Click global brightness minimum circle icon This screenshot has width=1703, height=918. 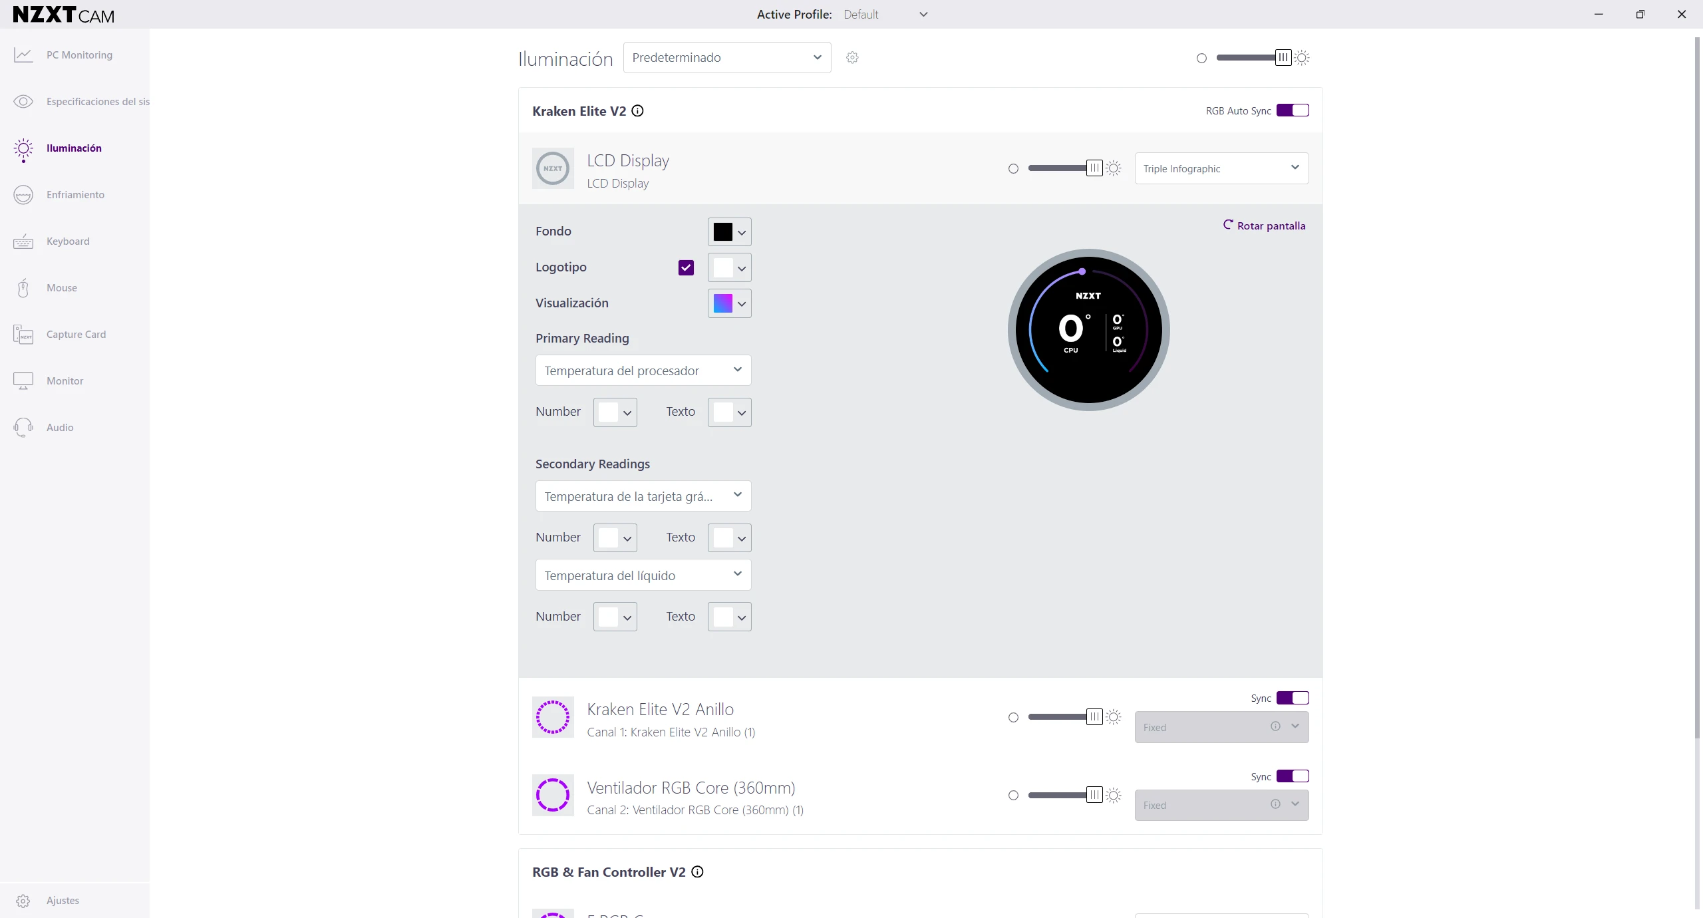tap(1201, 59)
